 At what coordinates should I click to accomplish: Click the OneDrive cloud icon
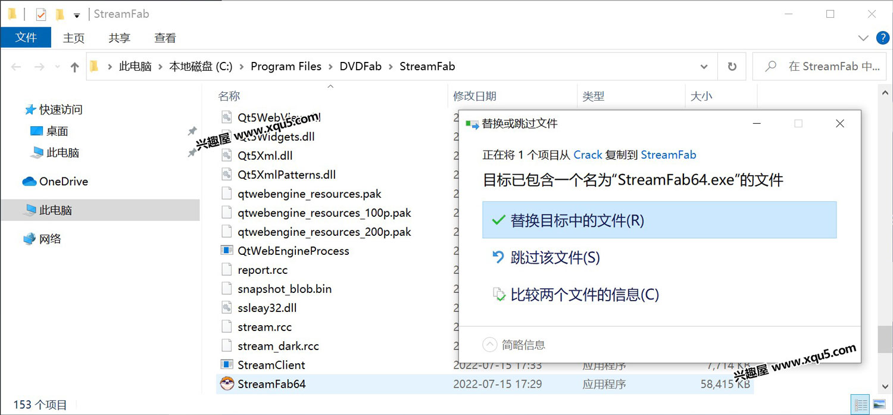click(x=29, y=182)
